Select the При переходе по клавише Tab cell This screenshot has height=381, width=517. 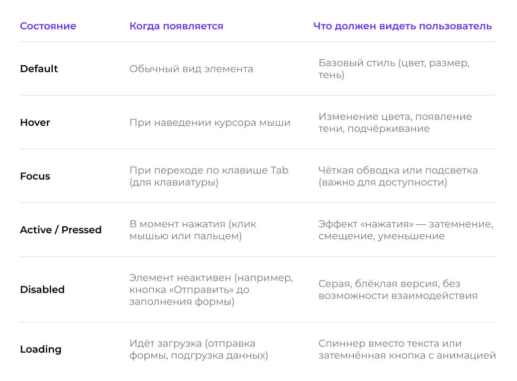pos(209,176)
